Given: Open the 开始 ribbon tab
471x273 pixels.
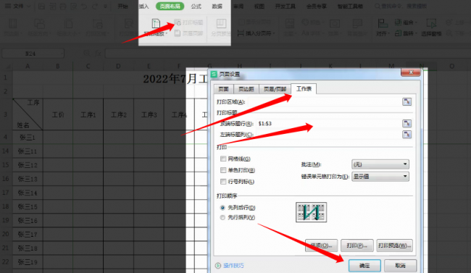Looking at the screenshot, I should pos(122,6).
